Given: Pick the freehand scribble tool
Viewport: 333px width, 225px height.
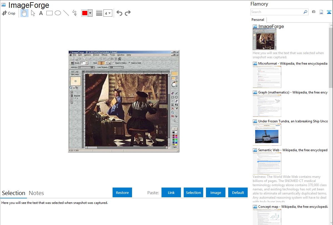Looking at the screenshot, I should (x=74, y=13).
